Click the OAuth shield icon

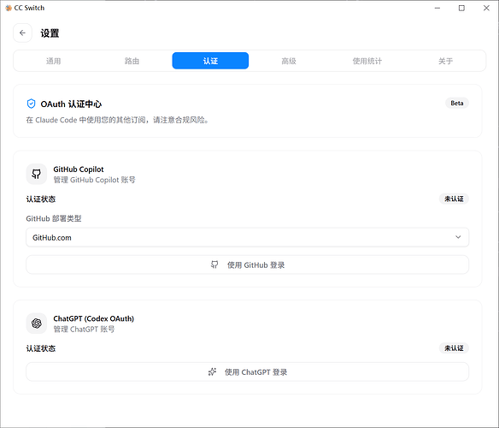pos(31,104)
